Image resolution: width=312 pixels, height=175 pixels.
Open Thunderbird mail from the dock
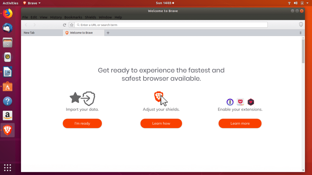(x=8, y=28)
